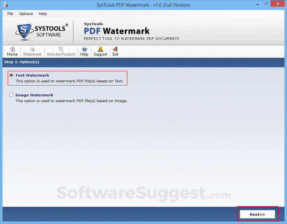Open the File menu
The image size is (287, 224).
pyautogui.click(x=10, y=14)
